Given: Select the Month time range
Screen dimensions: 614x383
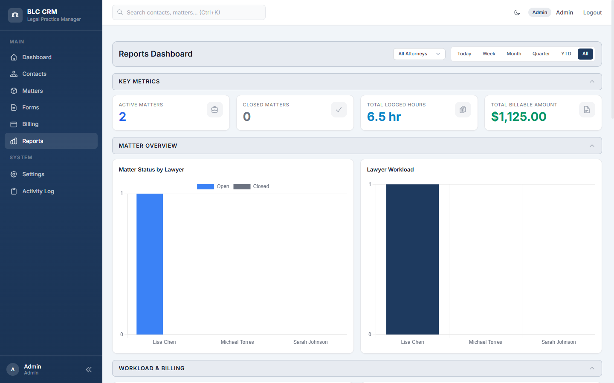Looking at the screenshot, I should [514, 54].
